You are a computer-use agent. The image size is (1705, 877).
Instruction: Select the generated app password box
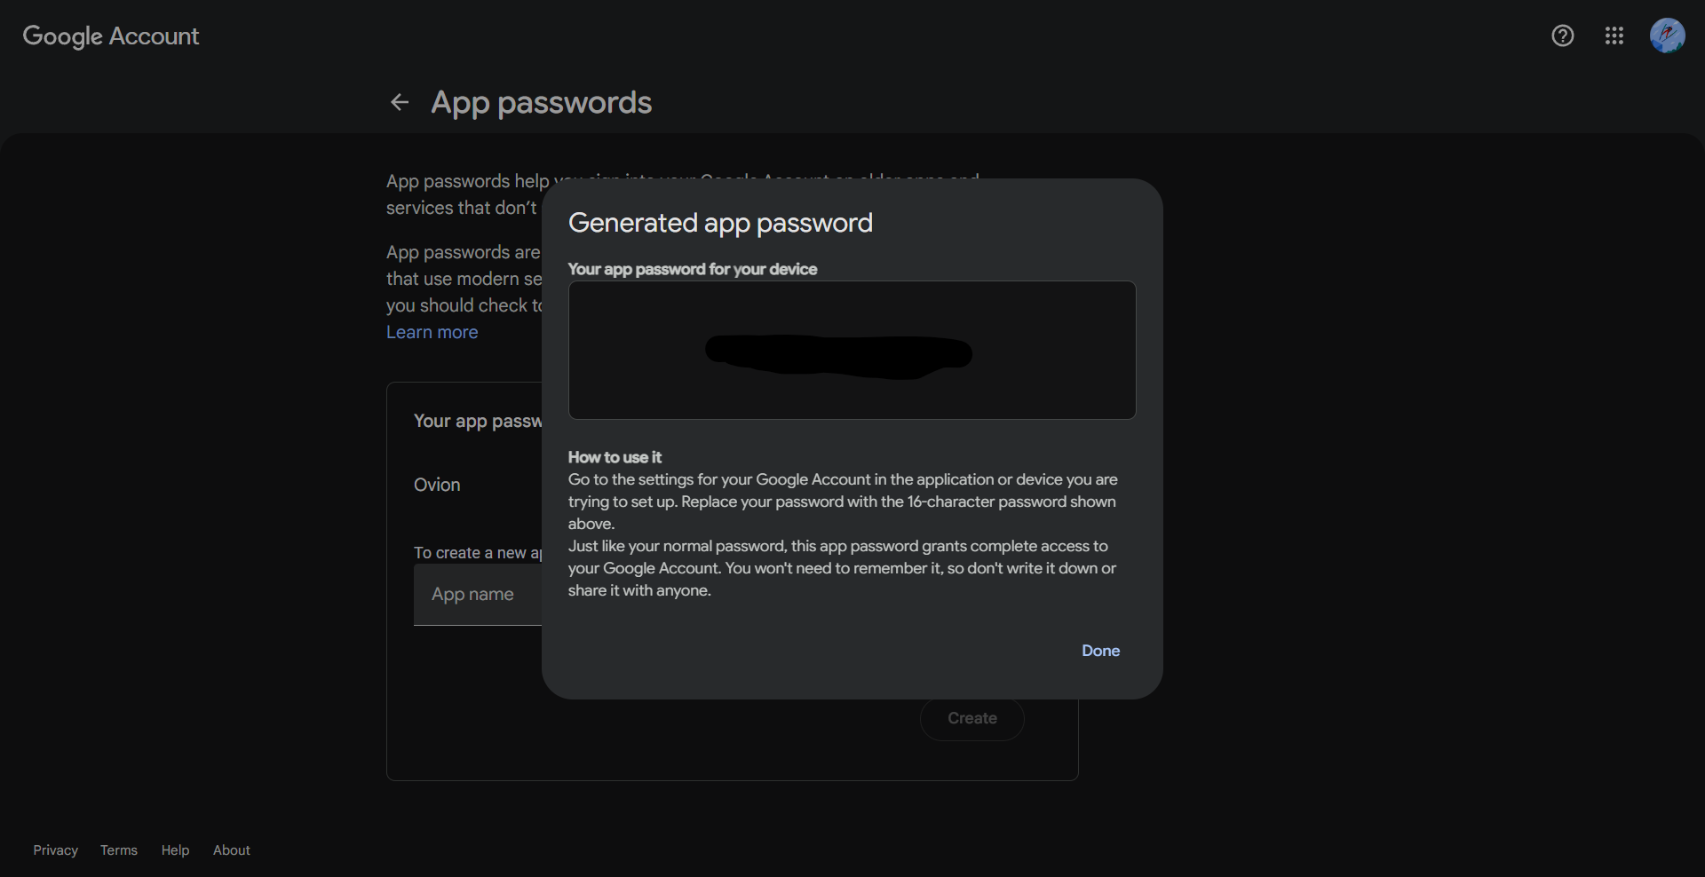click(851, 350)
